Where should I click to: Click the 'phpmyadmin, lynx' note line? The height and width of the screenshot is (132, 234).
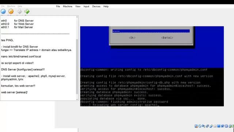point(12,79)
